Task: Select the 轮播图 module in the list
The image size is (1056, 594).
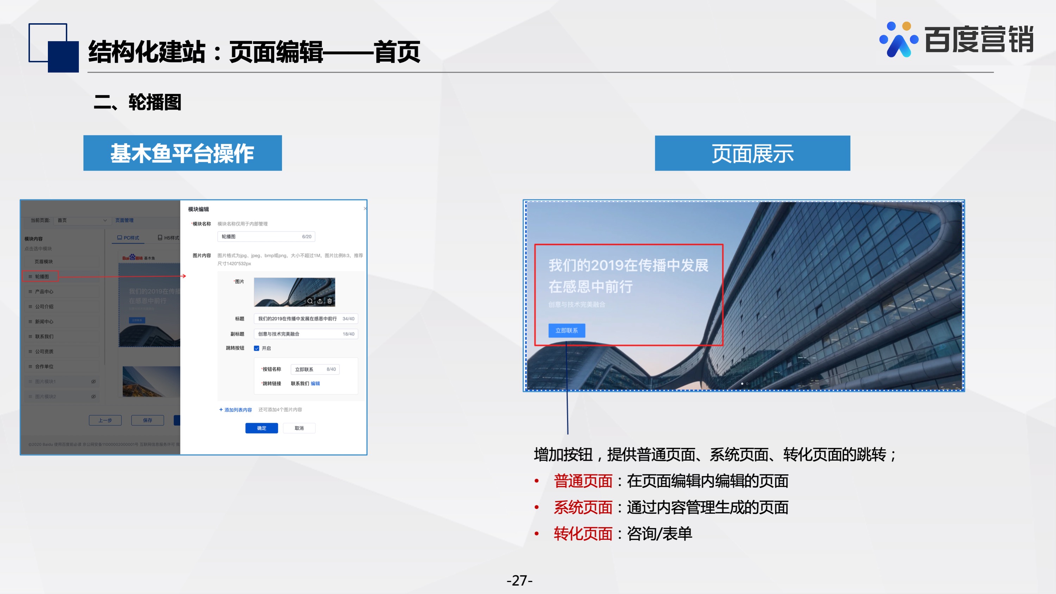Action: 62,276
